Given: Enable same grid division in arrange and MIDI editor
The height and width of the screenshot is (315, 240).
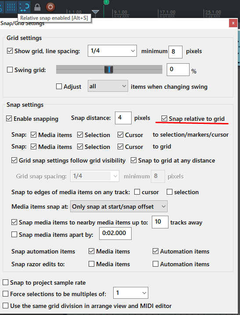Looking at the screenshot, I should [x=5, y=306].
